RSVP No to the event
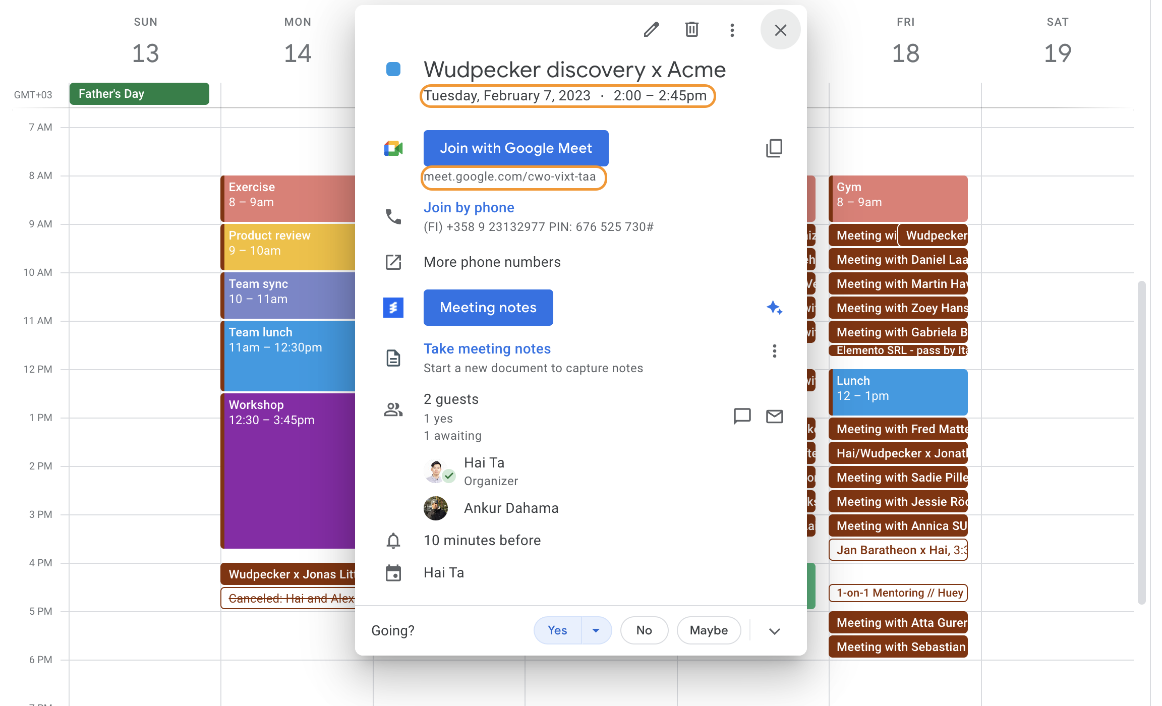Screen dimensions: 1162x706 click(x=644, y=630)
